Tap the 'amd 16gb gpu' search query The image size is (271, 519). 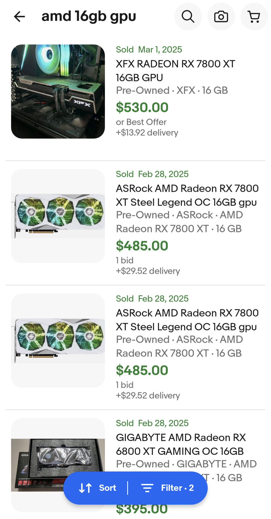point(89,17)
